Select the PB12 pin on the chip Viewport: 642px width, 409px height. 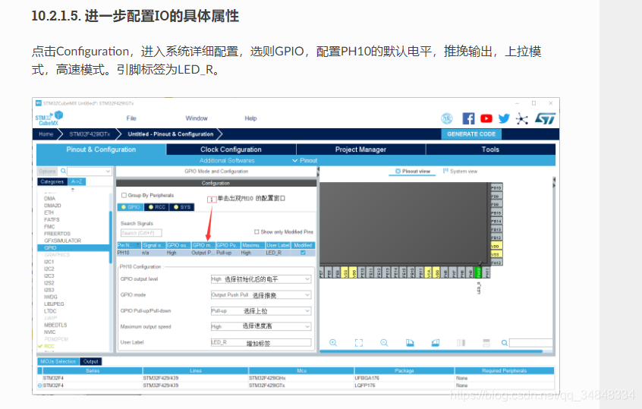[x=496, y=238]
